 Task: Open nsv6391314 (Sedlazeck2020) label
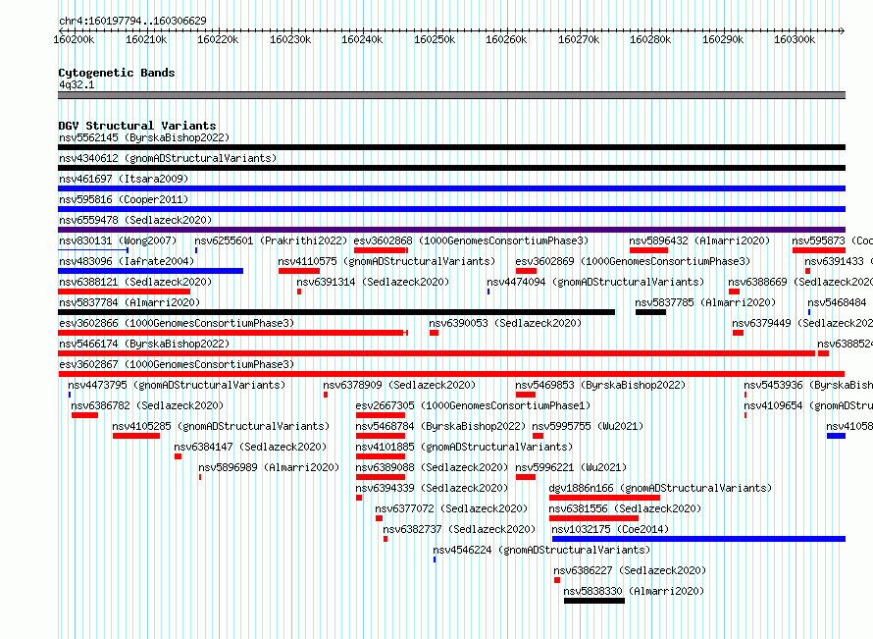(x=373, y=282)
